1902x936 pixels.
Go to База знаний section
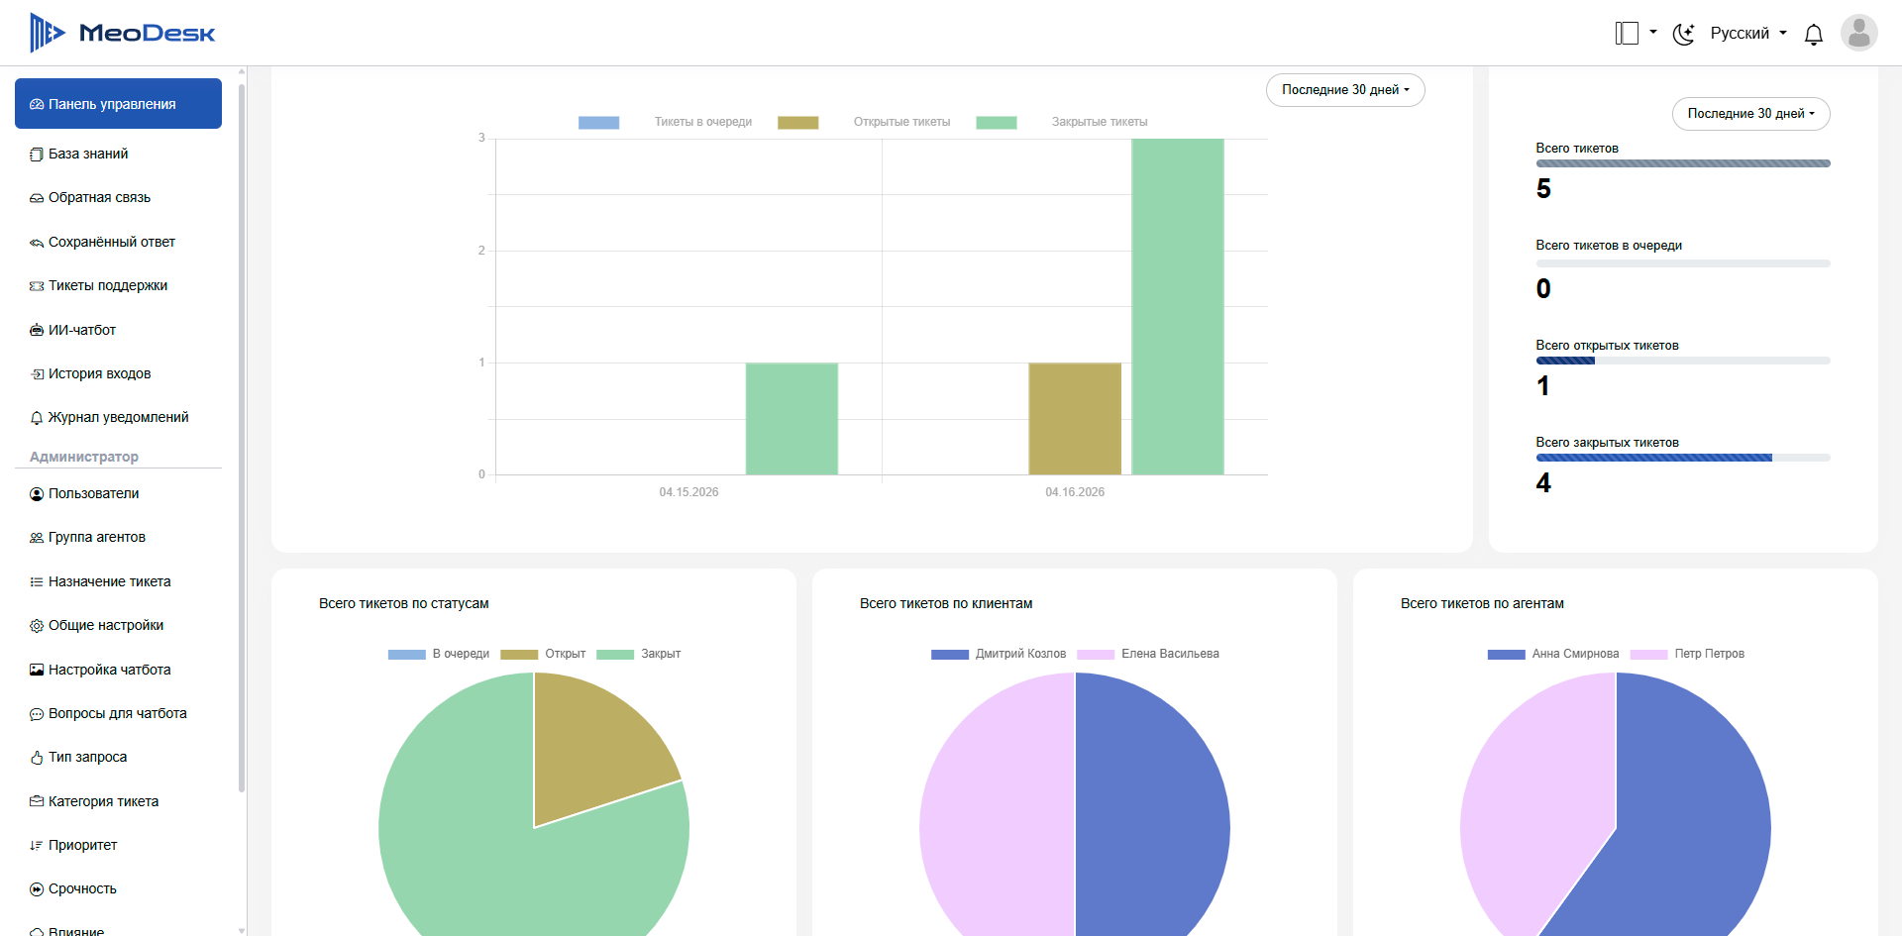coord(88,154)
